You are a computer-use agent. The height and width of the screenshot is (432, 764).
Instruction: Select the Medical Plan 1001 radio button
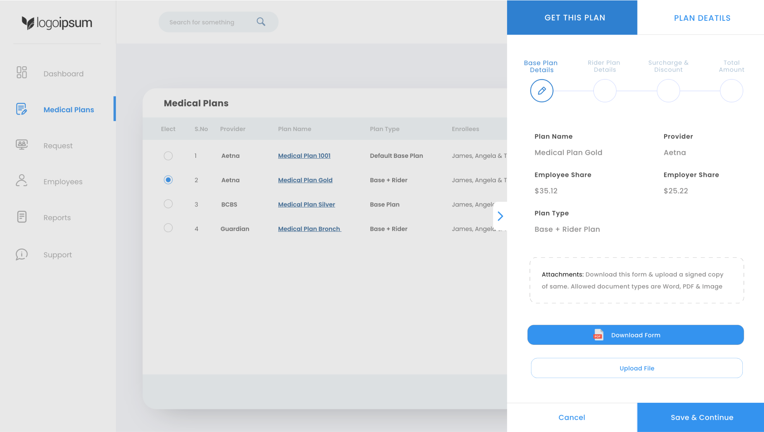click(168, 156)
